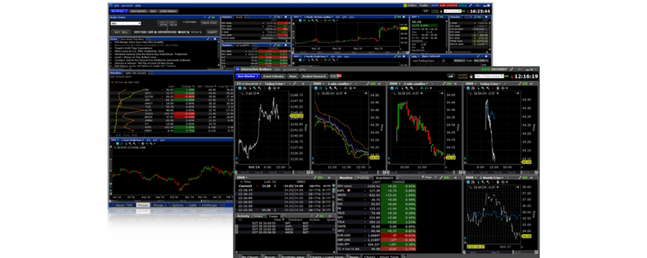This screenshot has width=647, height=258.
Task: Toggle the Layout Locked padlock in front window
Action: pyautogui.click(x=471, y=76)
